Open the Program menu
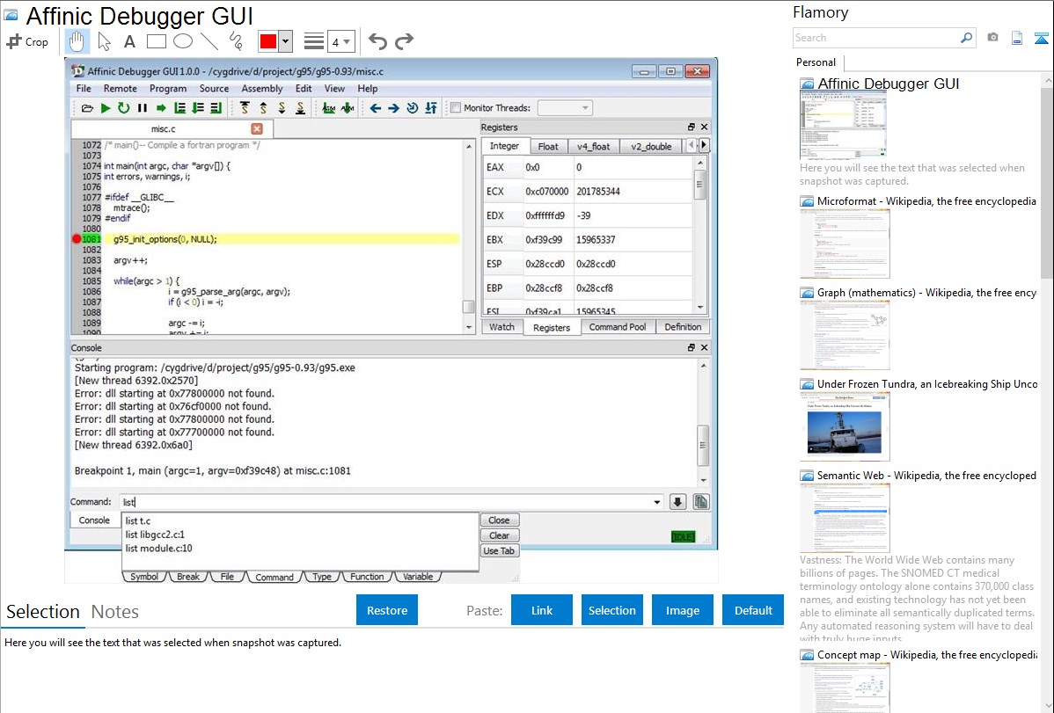The height and width of the screenshot is (713, 1054). 168,89
